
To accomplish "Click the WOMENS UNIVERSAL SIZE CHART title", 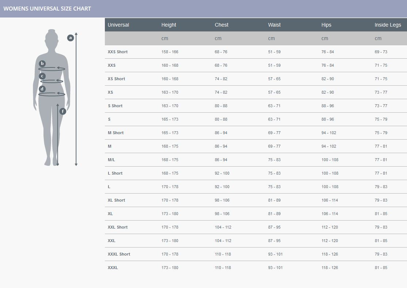I will point(47,8).
